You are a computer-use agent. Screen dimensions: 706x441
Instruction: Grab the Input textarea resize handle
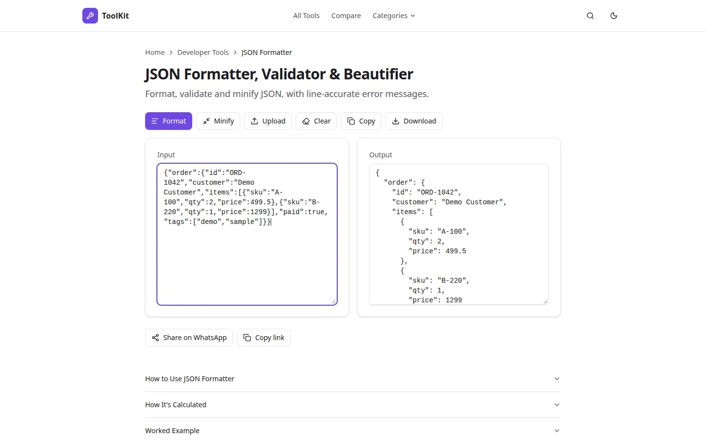(334, 302)
